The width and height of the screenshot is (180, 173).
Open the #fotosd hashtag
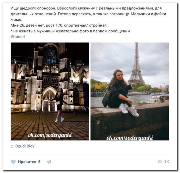[18, 37]
